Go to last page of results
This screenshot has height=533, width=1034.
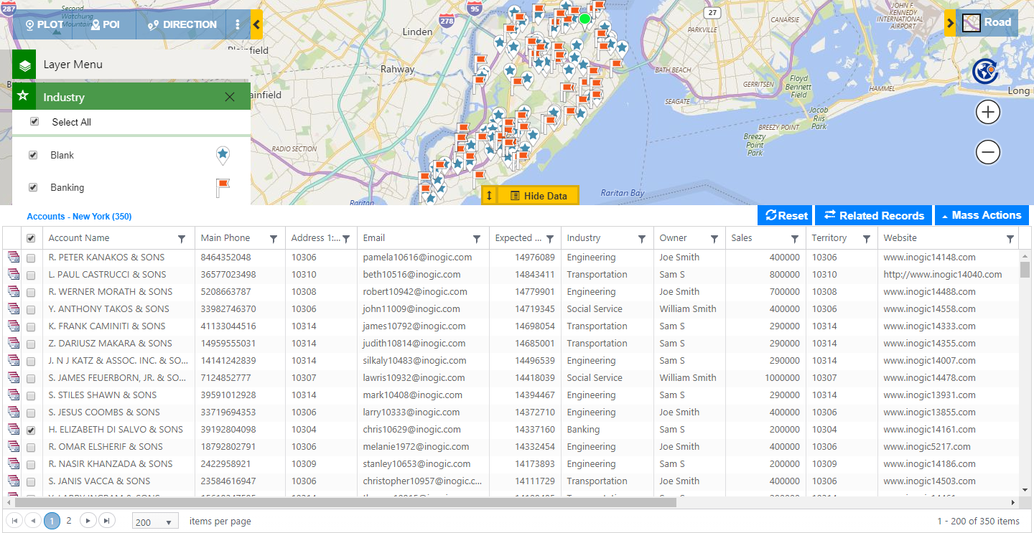[x=106, y=521]
